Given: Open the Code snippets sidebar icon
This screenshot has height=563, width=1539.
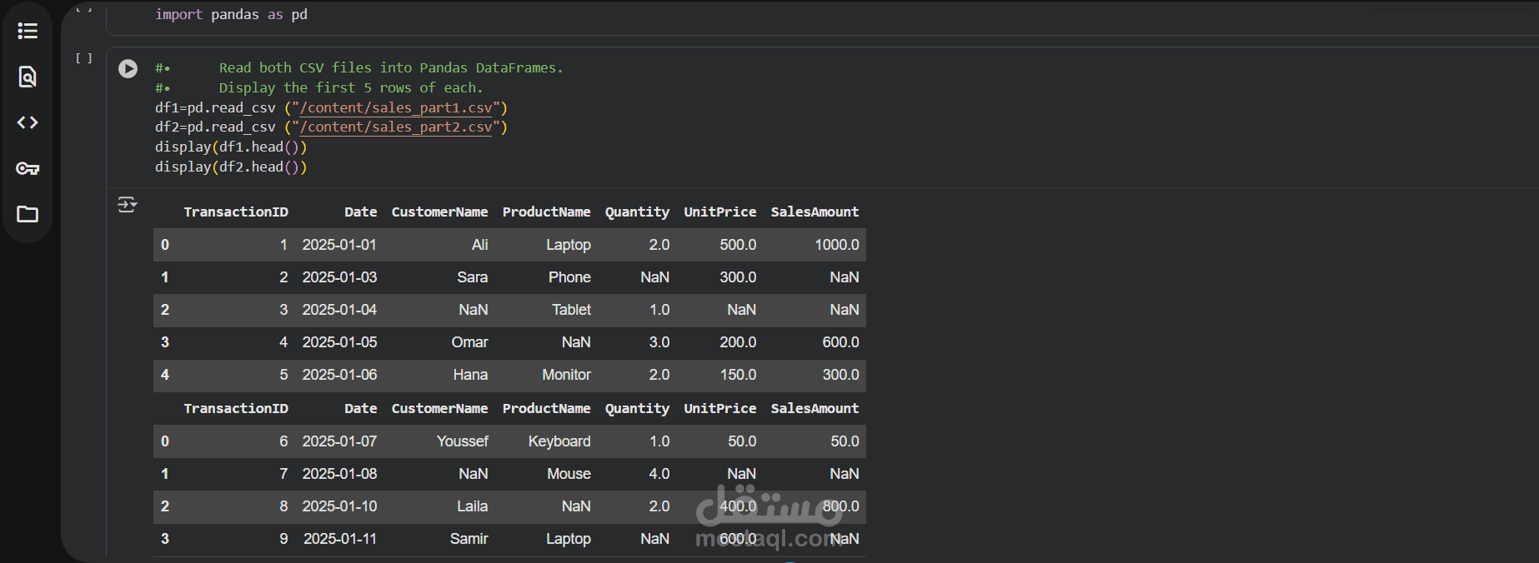Looking at the screenshot, I should [x=28, y=122].
